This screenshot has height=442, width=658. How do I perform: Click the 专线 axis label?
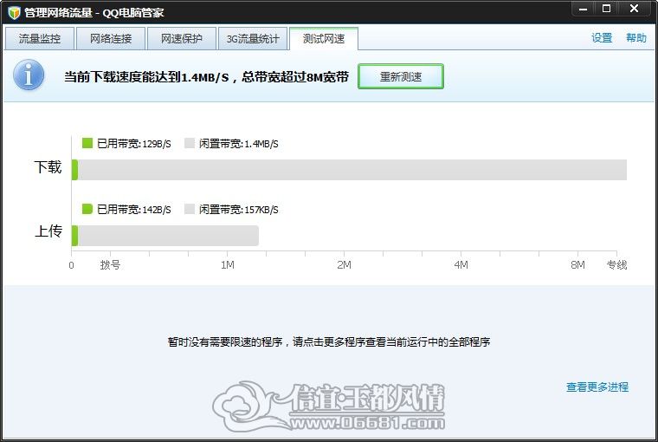click(616, 265)
